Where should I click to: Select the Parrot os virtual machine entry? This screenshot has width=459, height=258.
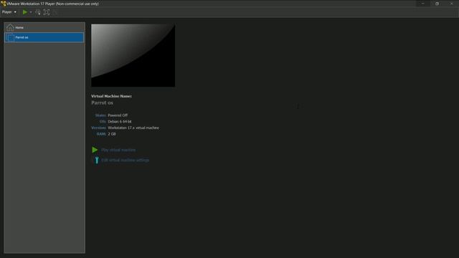click(44, 37)
